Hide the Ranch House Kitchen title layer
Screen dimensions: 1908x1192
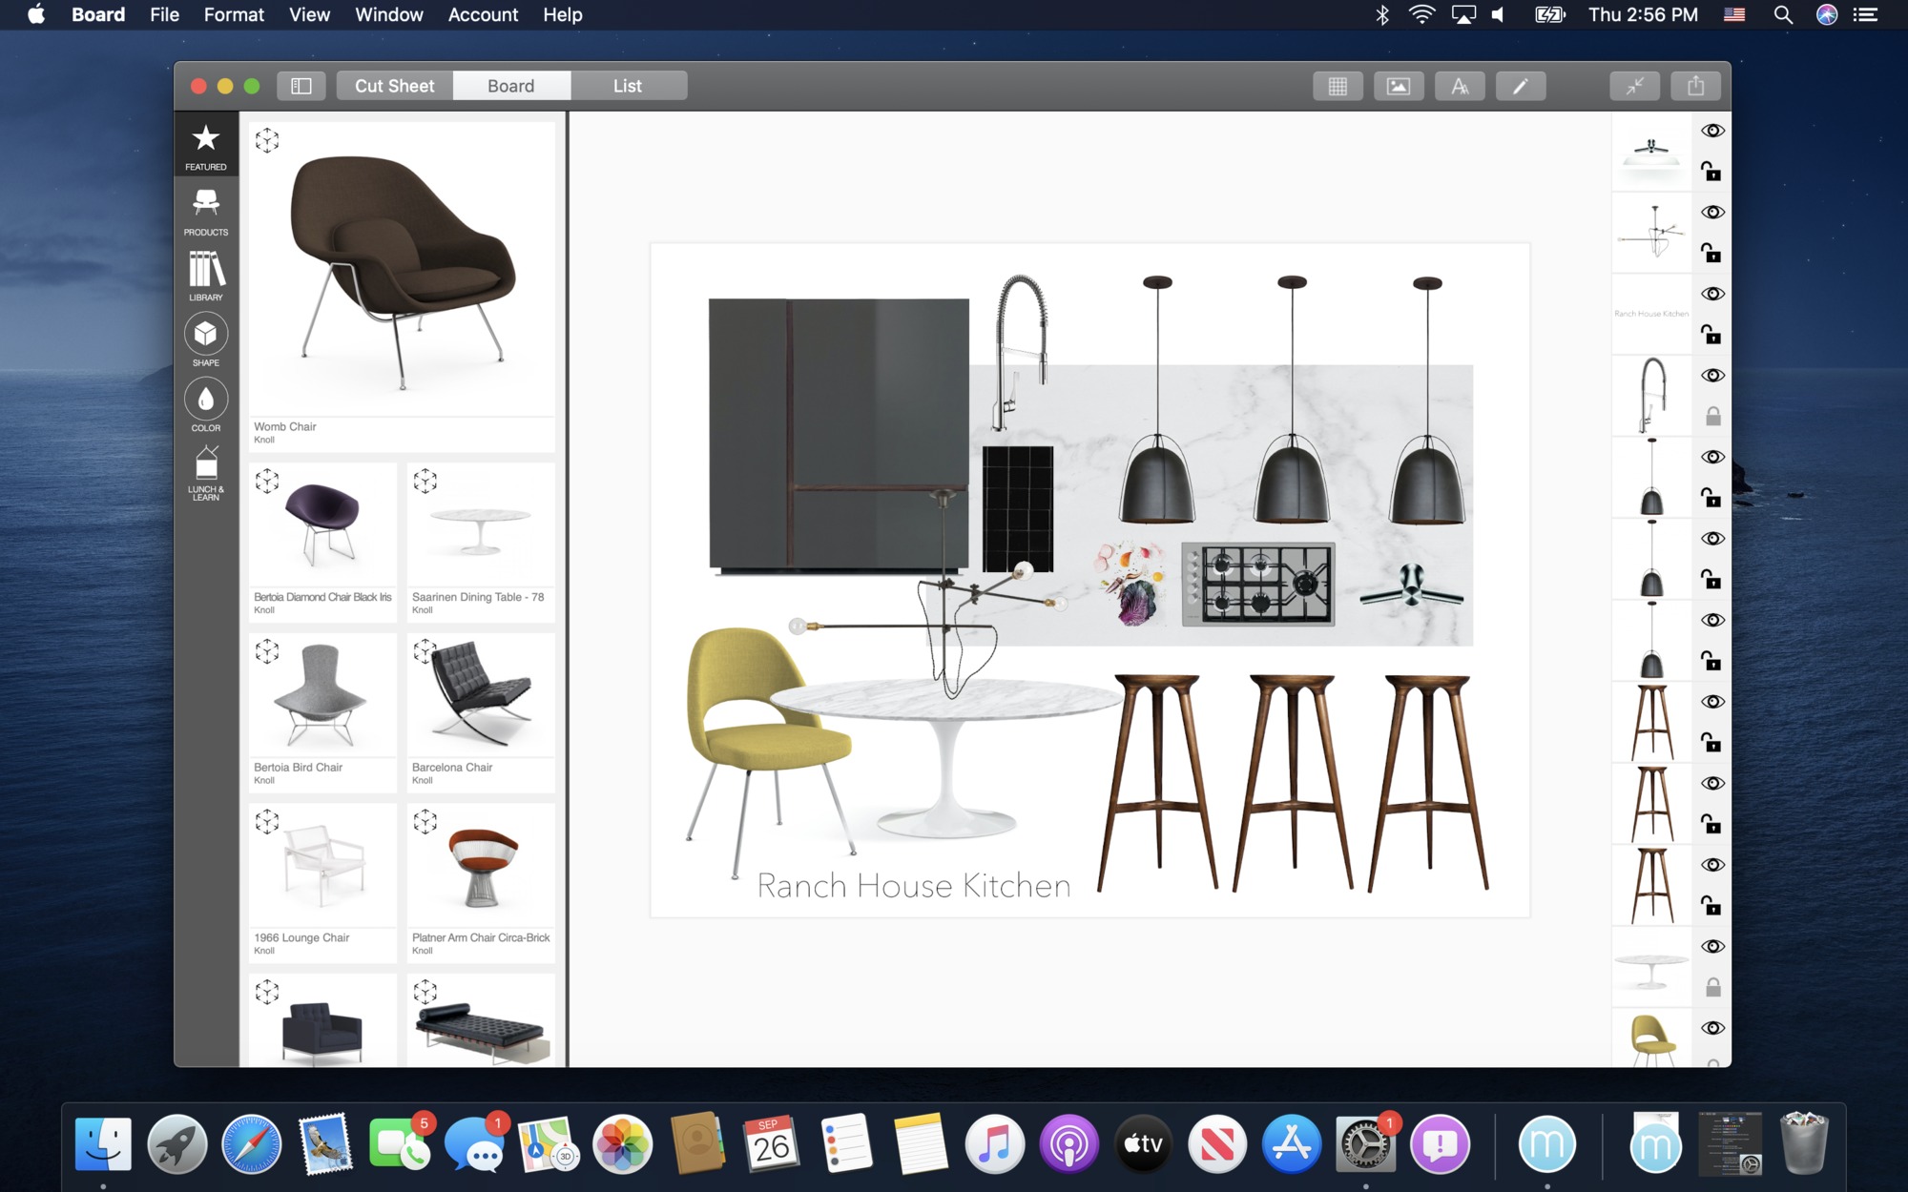1712,295
